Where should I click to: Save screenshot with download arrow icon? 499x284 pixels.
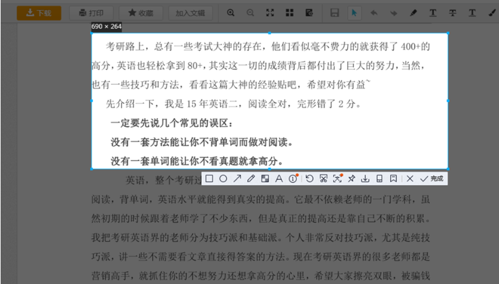click(365, 178)
